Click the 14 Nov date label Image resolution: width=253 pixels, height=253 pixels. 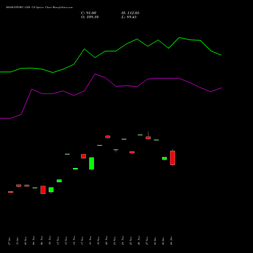point(74,240)
